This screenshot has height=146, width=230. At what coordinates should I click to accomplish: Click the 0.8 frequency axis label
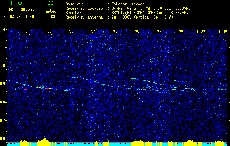coord(3,102)
